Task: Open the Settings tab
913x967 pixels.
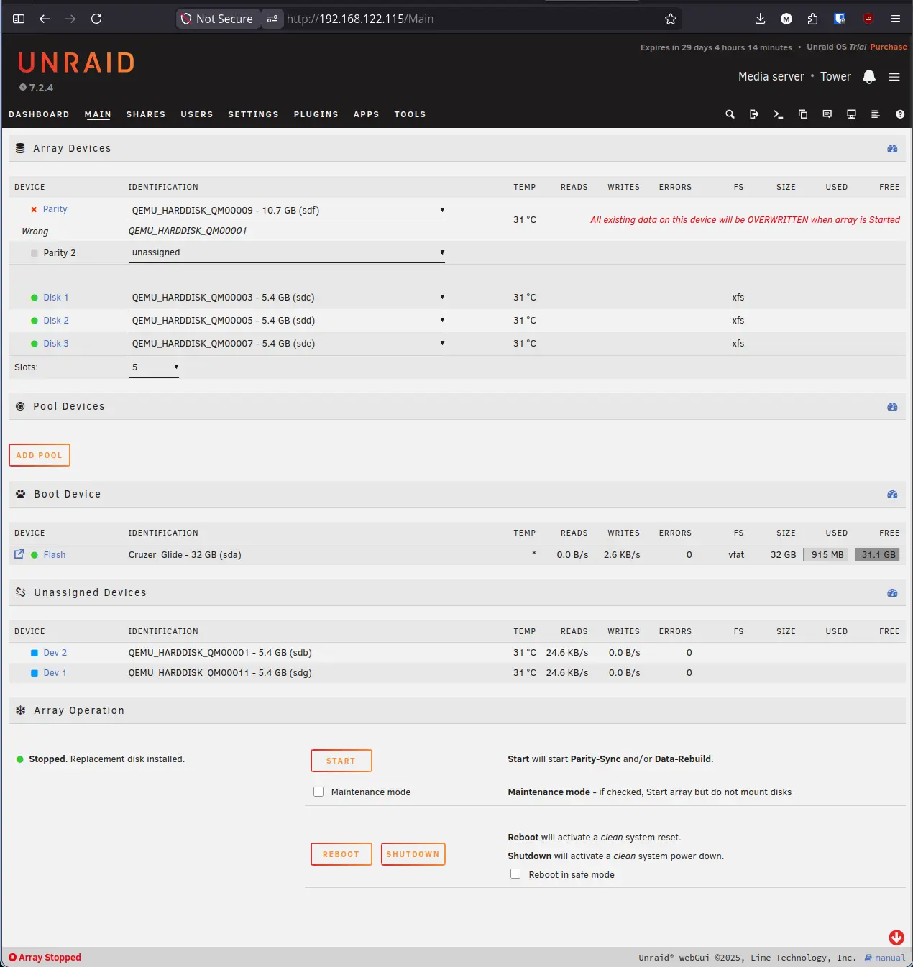Action: coord(253,114)
